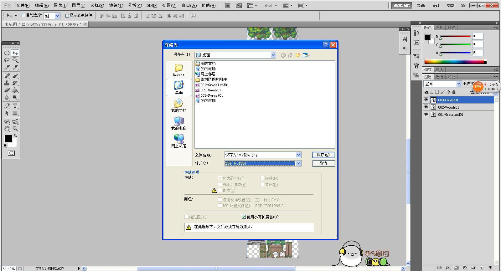Click the Cancel (取消) button
This screenshot has height=271, width=501.
click(x=323, y=163)
